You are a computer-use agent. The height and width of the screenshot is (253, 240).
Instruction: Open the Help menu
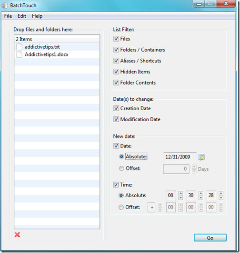coord(37,16)
